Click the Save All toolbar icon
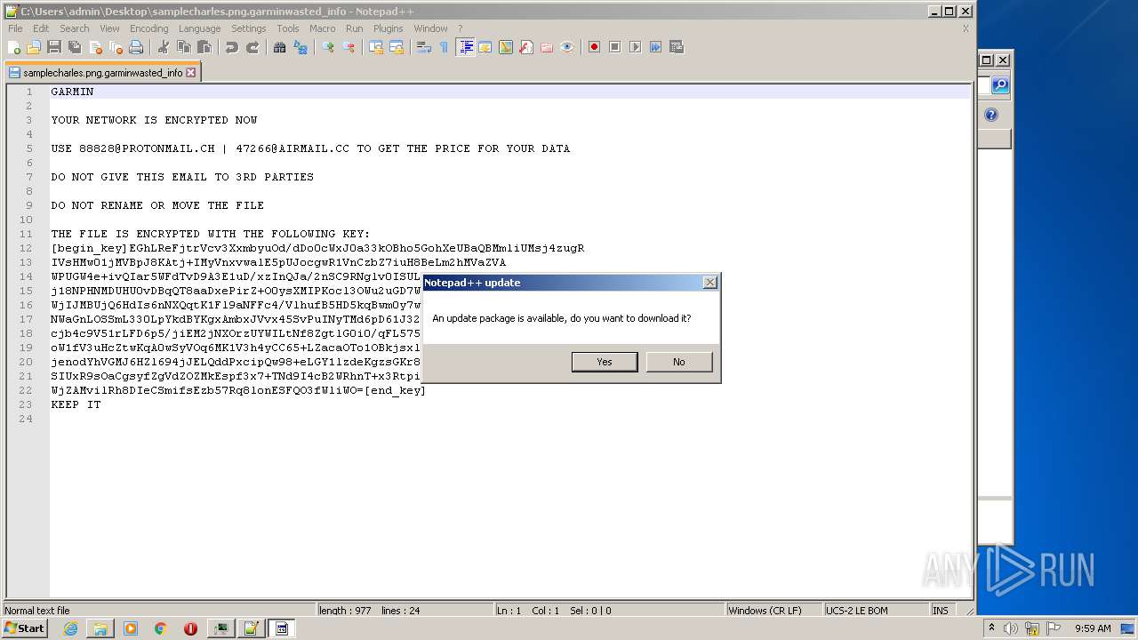The height and width of the screenshot is (640, 1138). (75, 47)
